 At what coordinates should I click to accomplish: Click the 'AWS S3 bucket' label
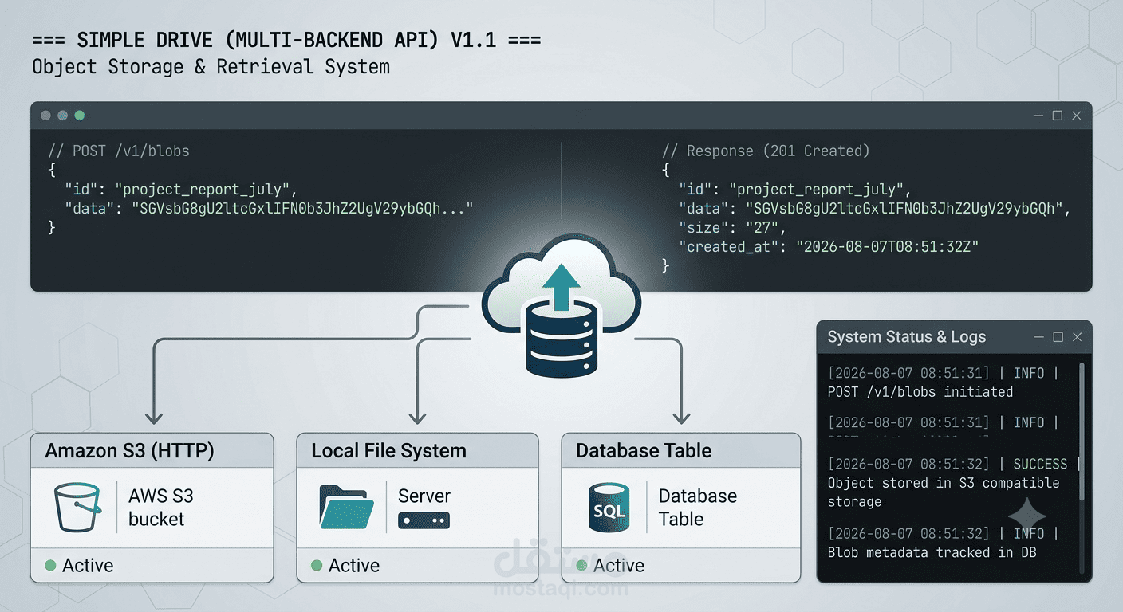(161, 508)
